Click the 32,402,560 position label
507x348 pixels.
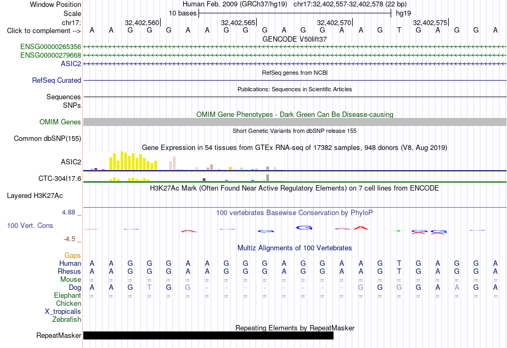142,22
